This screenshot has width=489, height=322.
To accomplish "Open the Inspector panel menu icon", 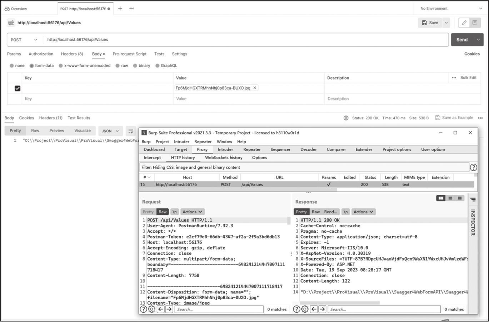I will [x=473, y=200].
